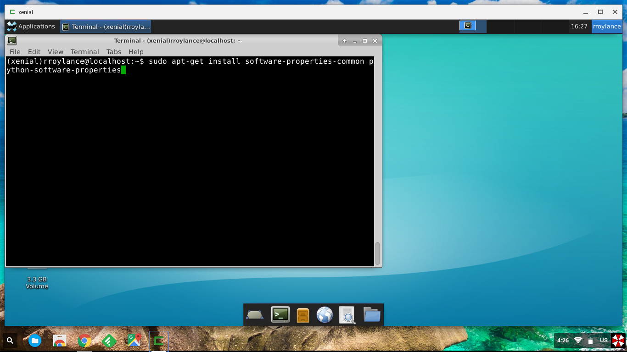Click the green crouton xenial shelf icon
The image size is (627, 352).
pyautogui.click(x=159, y=341)
